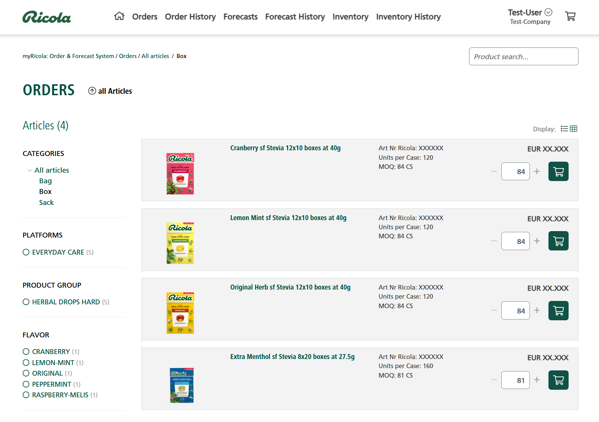The width and height of the screenshot is (599, 422).
Task: Open the Cranberry product box thumbnail
Action: click(x=180, y=173)
